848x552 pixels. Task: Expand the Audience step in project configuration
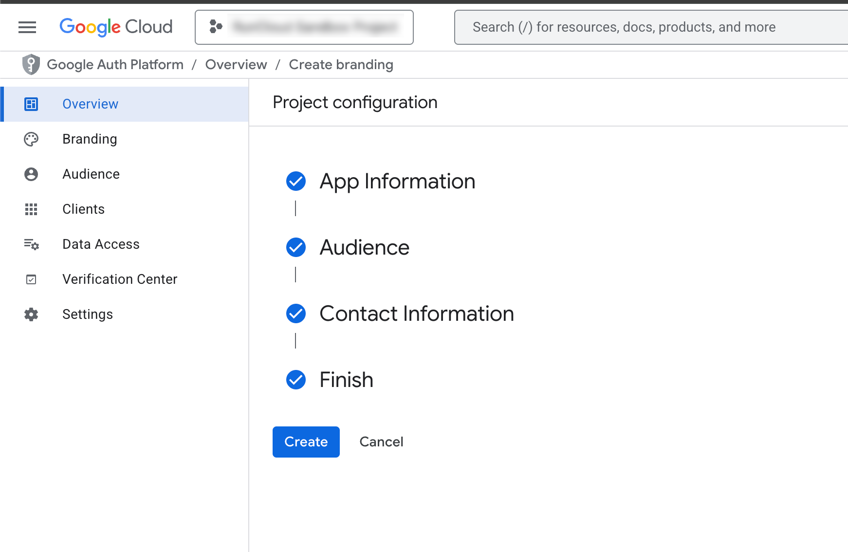pyautogui.click(x=364, y=247)
